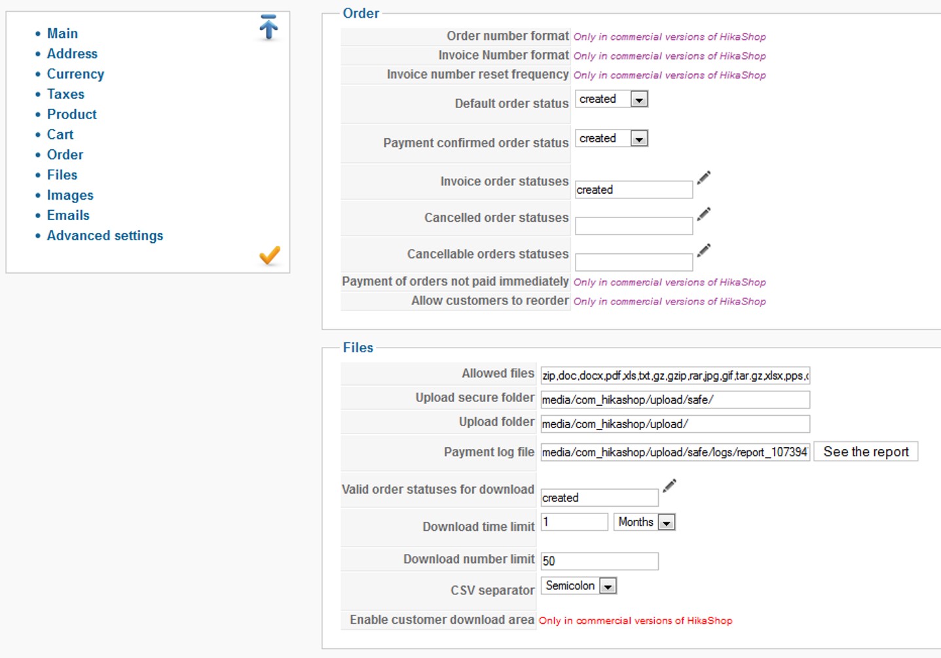Click the Payment log file path field
Image resolution: width=941 pixels, height=658 pixels.
pyautogui.click(x=675, y=452)
